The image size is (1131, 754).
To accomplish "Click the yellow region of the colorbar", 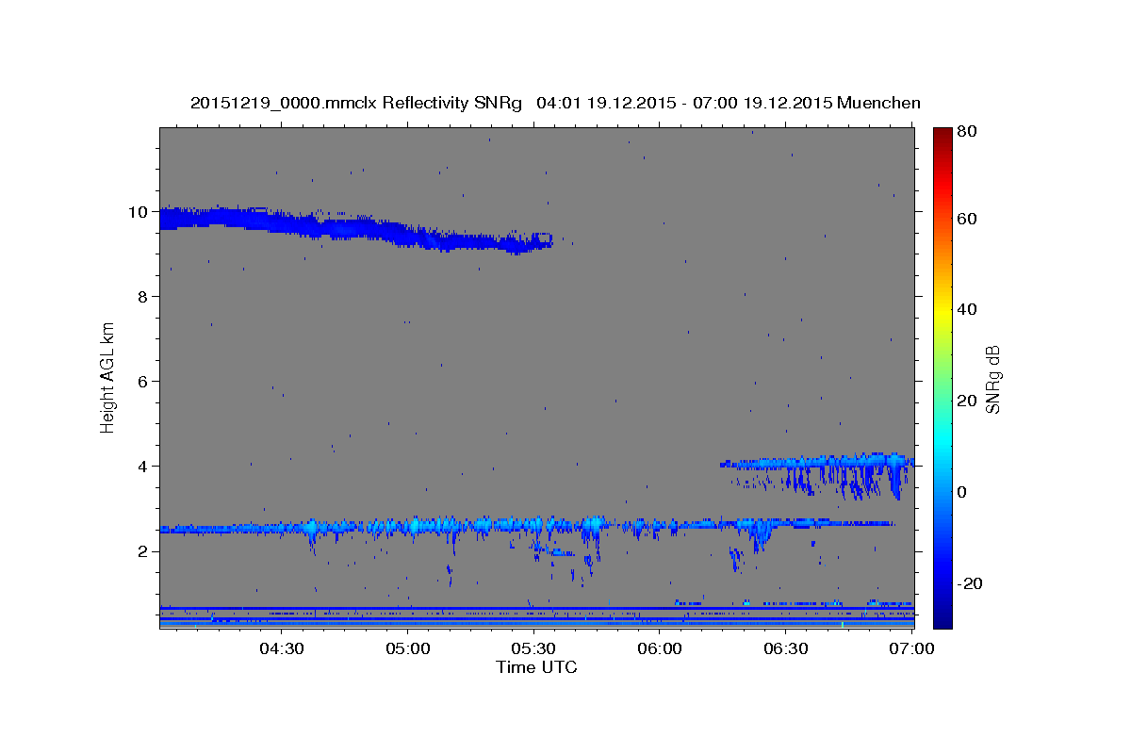I will 942,311.
